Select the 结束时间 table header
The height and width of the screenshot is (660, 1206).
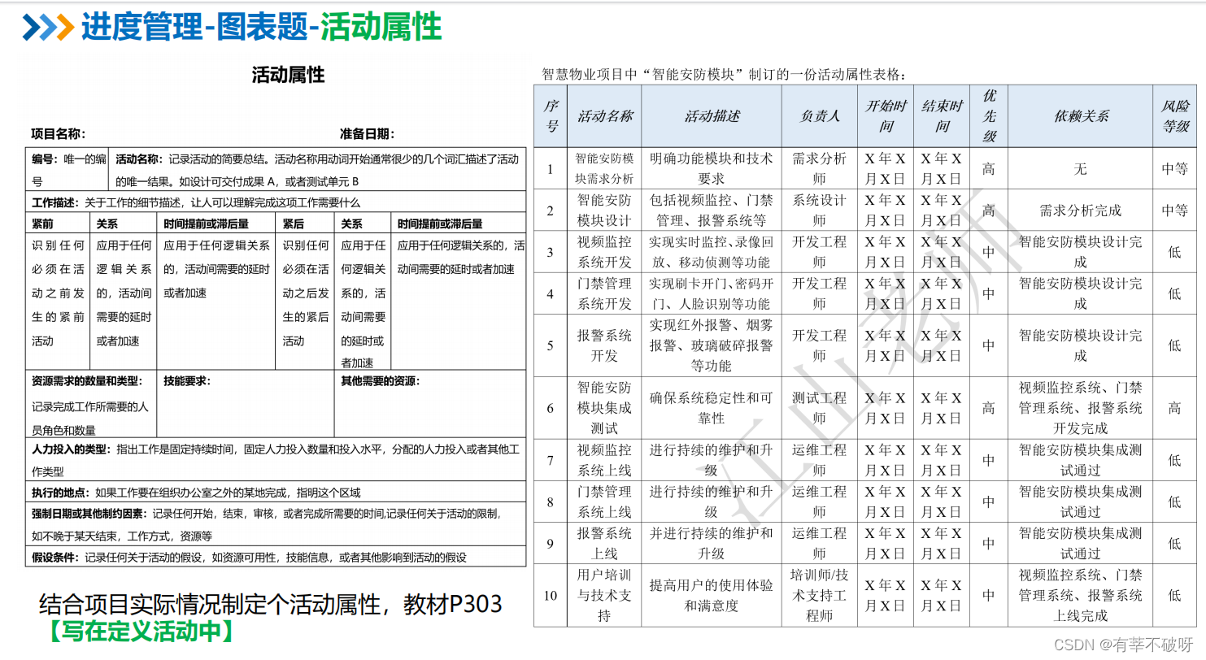click(941, 115)
